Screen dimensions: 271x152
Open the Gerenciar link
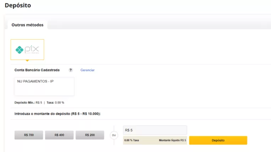click(87, 70)
